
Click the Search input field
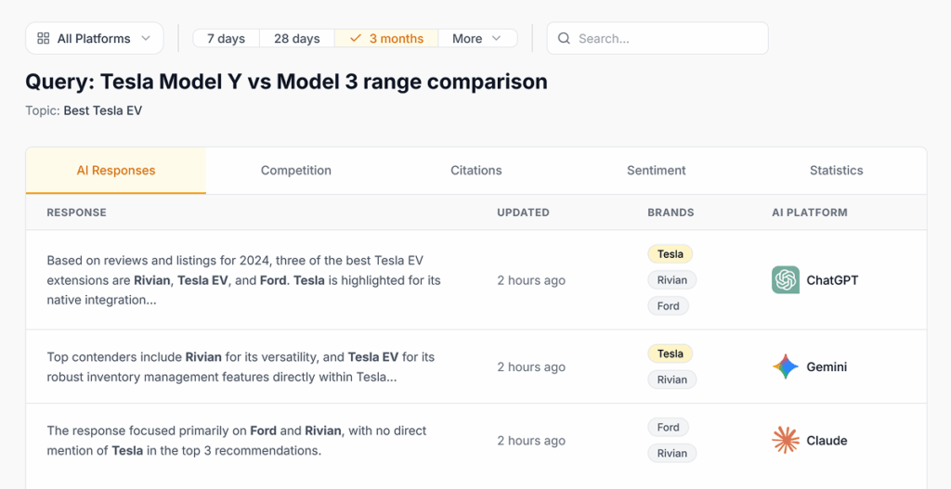(658, 38)
